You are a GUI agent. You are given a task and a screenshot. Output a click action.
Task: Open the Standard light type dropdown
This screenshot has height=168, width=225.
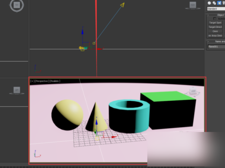click(x=216, y=9)
